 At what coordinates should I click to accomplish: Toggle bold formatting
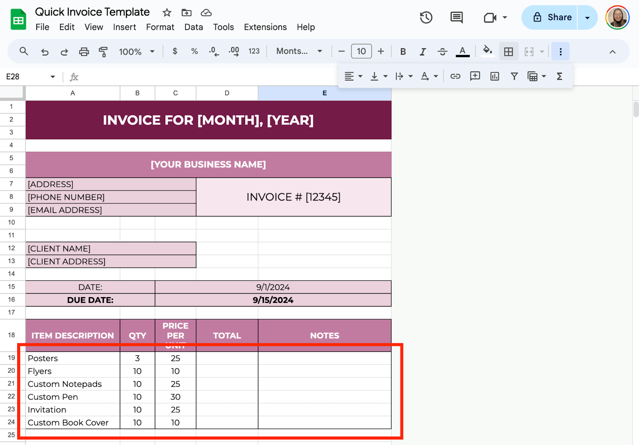[x=403, y=51]
